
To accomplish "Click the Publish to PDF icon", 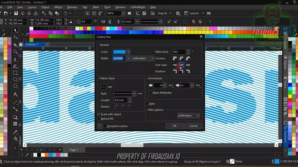I will 101,13.
